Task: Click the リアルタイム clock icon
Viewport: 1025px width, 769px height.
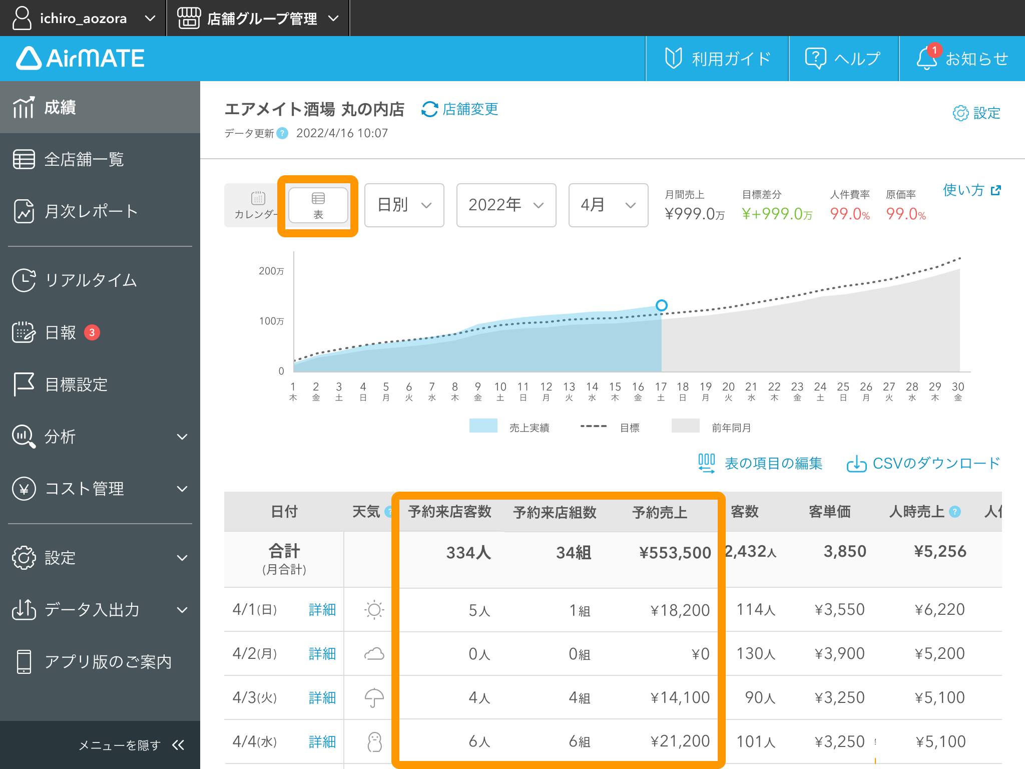Action: [x=24, y=280]
